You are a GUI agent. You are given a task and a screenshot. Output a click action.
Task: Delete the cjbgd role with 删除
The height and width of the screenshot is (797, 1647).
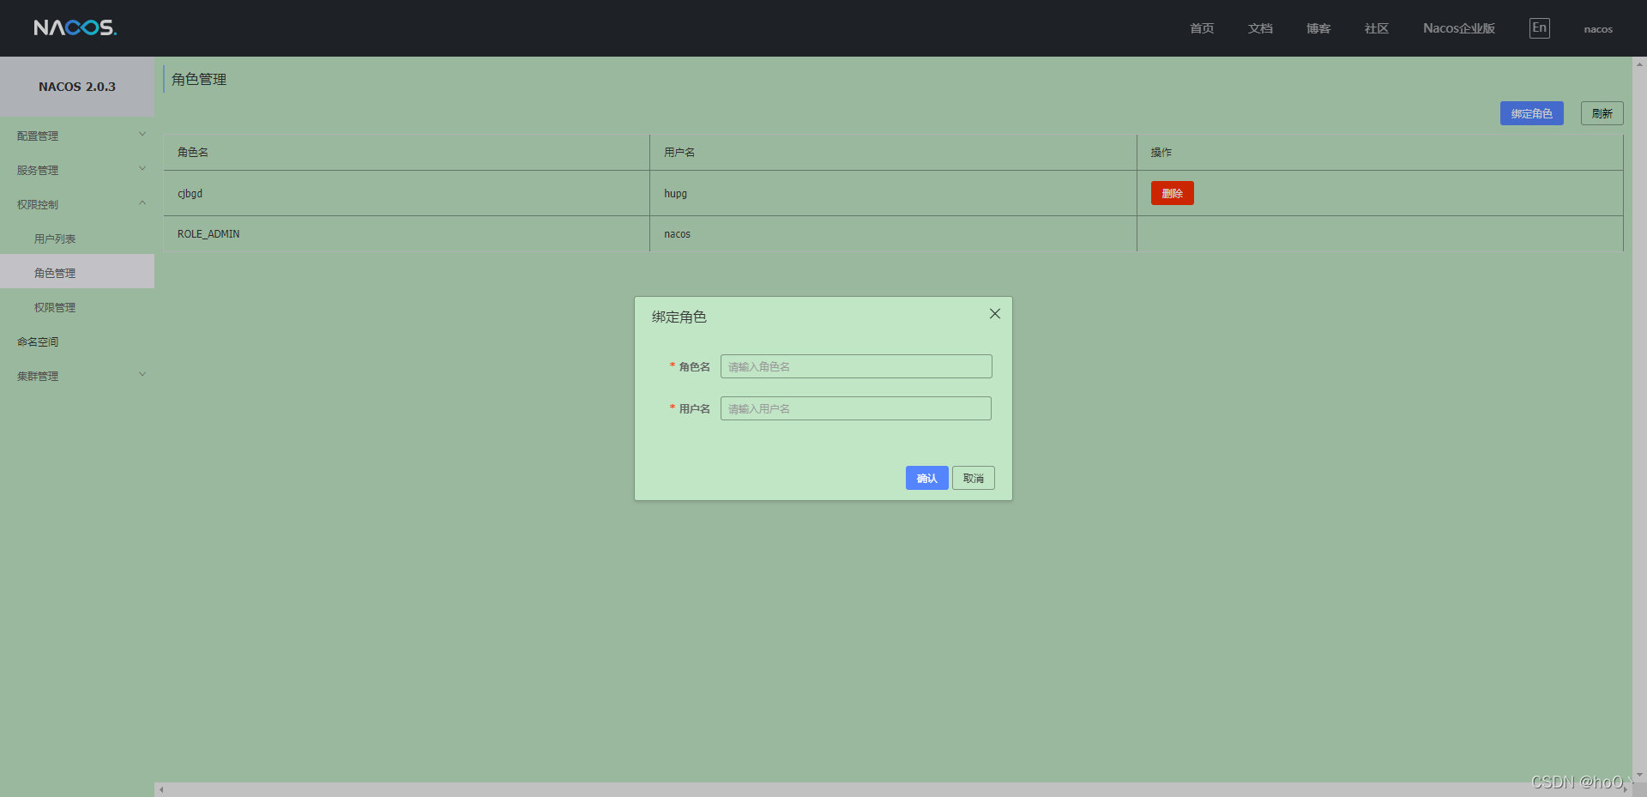click(x=1172, y=193)
